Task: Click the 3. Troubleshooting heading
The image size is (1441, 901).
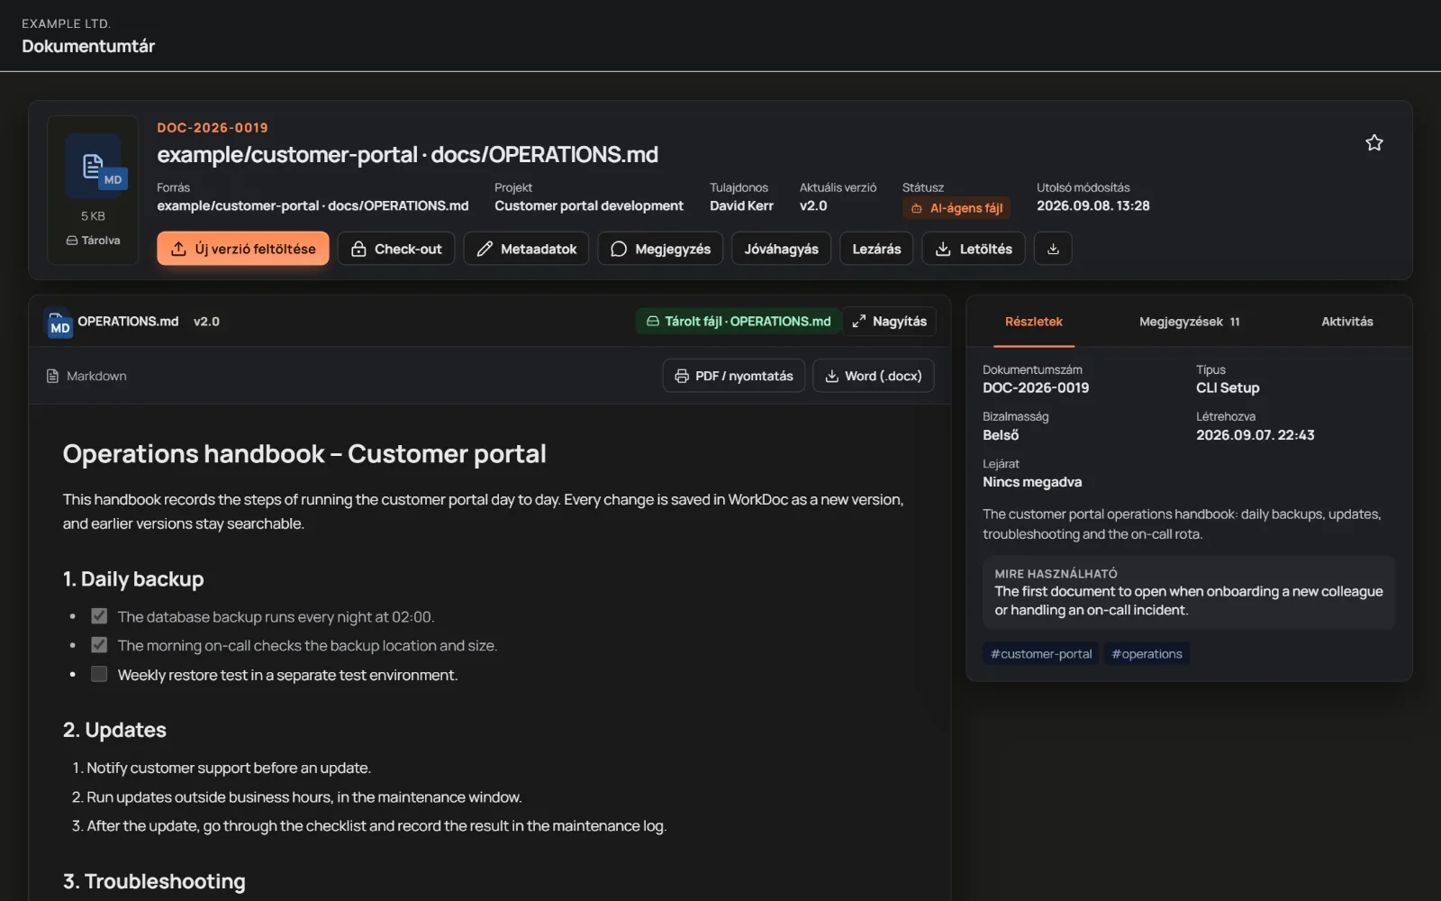Action: [154, 881]
